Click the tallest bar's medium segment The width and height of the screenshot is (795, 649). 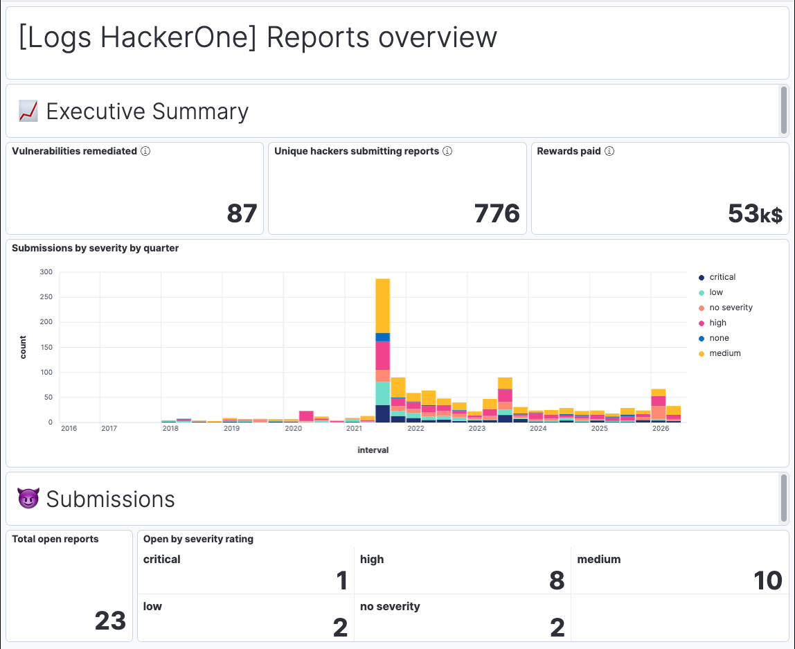(383, 305)
